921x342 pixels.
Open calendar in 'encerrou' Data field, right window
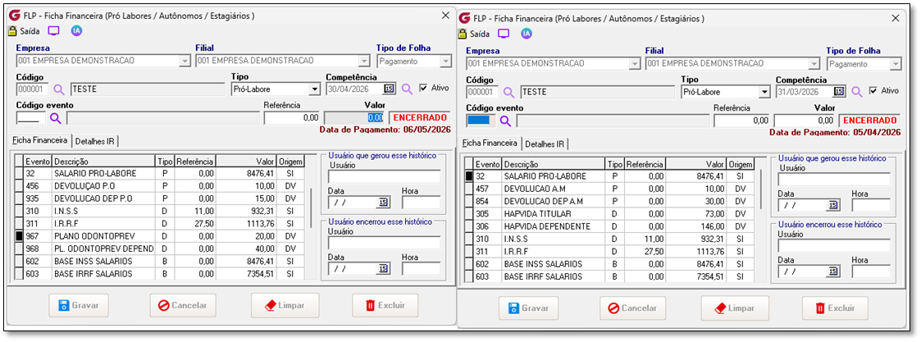832,271
